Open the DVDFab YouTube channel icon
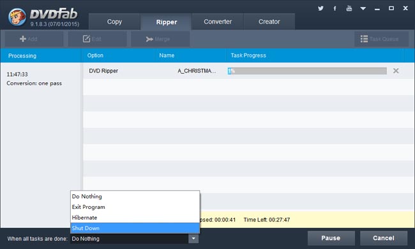Image resolution: width=415 pixels, height=249 pixels. click(x=349, y=8)
